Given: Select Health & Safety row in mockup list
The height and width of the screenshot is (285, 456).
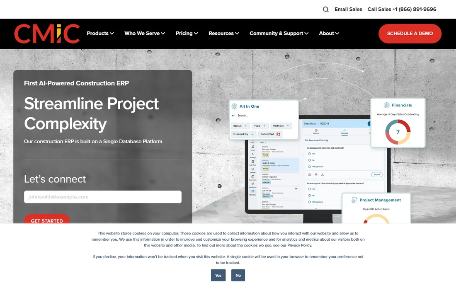Looking at the screenshot, I should pos(279,165).
